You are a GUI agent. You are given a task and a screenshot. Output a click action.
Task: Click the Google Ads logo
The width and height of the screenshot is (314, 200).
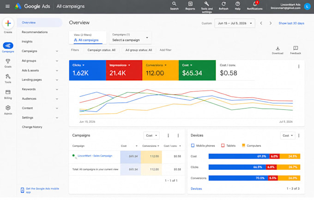18,6
